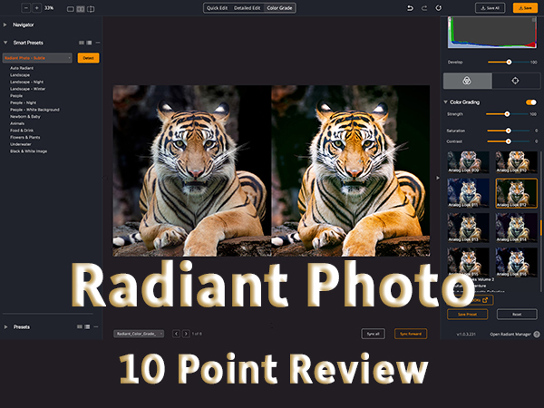The width and height of the screenshot is (544, 408).
Task: Select Newborn & Baby smart preset
Action: point(25,117)
